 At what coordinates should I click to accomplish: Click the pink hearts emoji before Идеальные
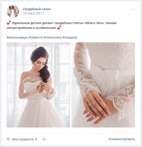tap(9, 23)
